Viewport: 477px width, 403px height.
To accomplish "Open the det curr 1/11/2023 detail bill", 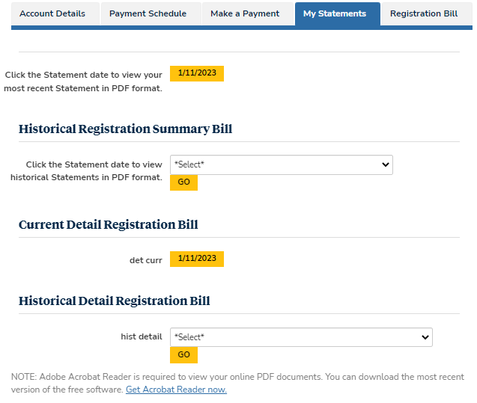I will [197, 259].
